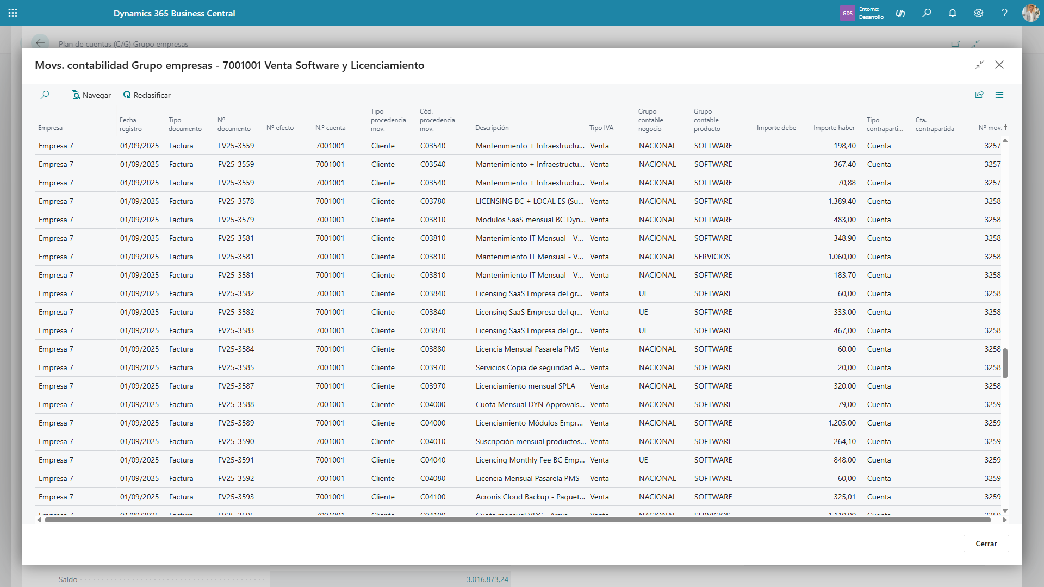This screenshot has height=587, width=1044.
Task: Open the N.º cuenta column header
Action: [x=331, y=128]
